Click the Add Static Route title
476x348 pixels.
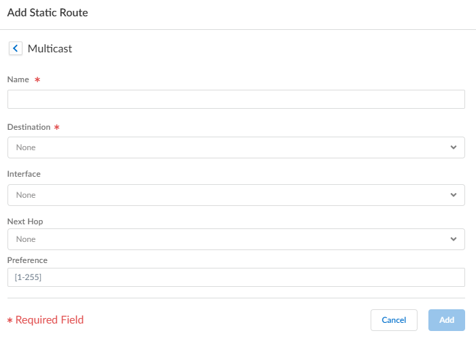coord(48,13)
